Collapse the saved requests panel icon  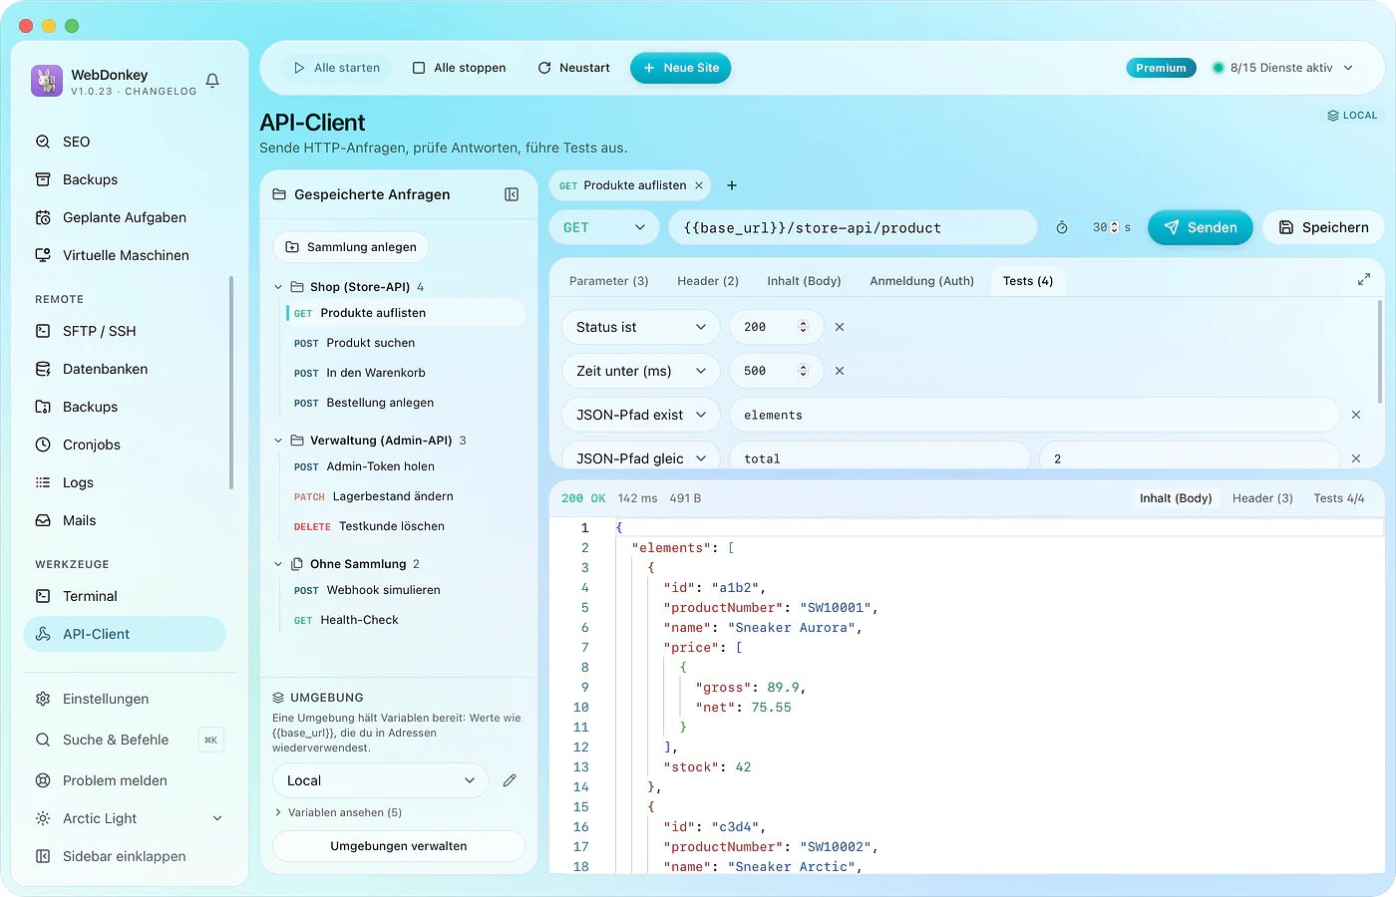512,194
